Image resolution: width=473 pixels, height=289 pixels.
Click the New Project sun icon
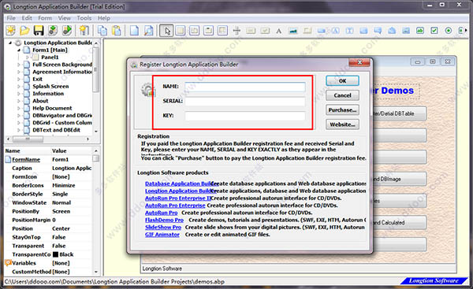click(x=10, y=31)
